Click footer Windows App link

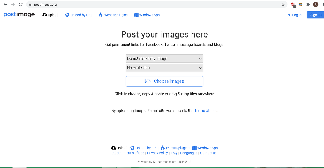point(208,148)
